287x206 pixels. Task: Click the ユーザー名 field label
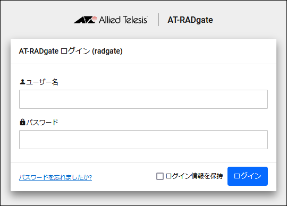[x=42, y=82]
